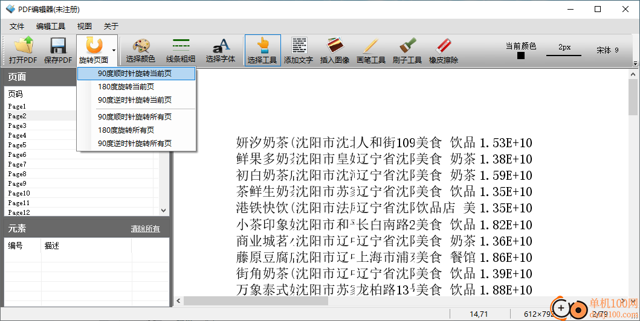
Task: Click the 14,71 coordinates in status bar
Action: pos(479,314)
